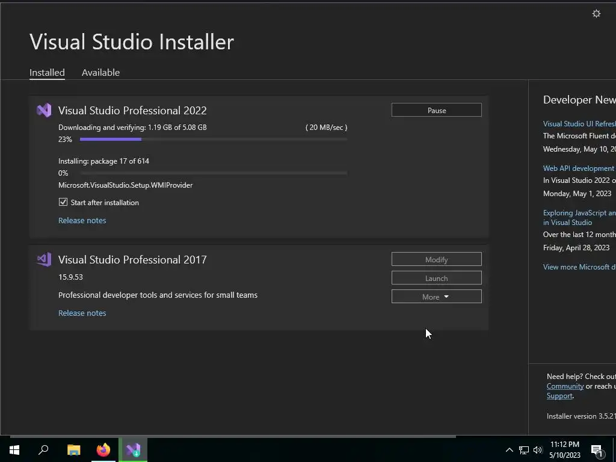Click View more Microsoft developer news link
The height and width of the screenshot is (462, 616).
point(579,266)
